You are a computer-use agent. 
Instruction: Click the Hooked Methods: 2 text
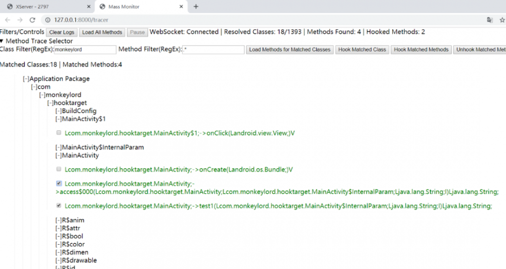pyautogui.click(x=396, y=32)
